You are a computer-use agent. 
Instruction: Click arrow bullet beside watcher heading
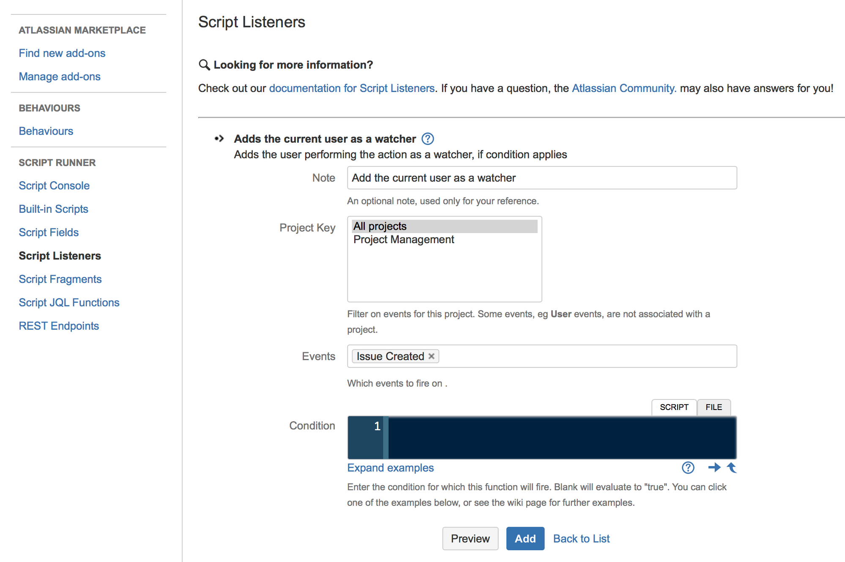click(219, 138)
